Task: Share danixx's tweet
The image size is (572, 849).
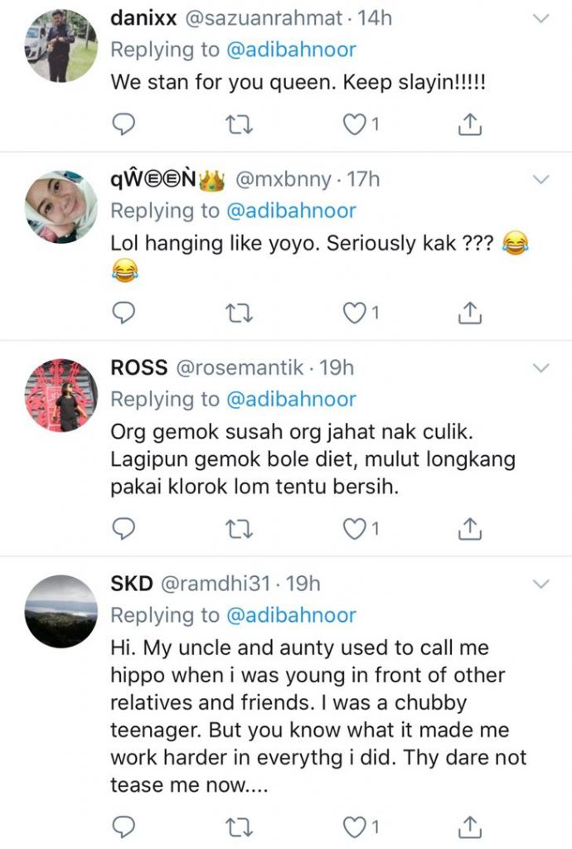Action: tap(470, 124)
